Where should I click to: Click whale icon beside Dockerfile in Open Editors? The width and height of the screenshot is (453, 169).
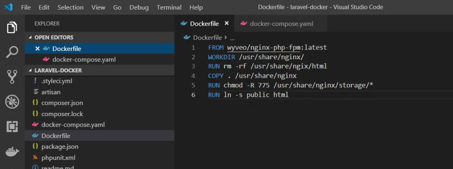click(x=46, y=49)
